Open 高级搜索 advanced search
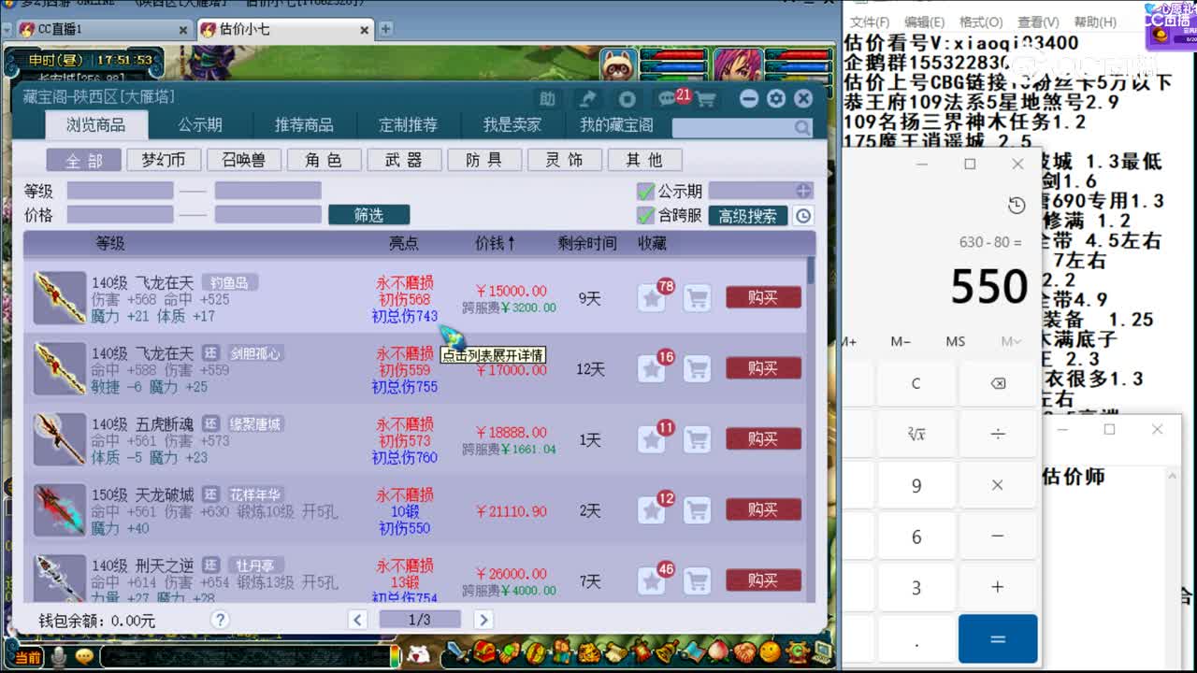 [748, 216]
